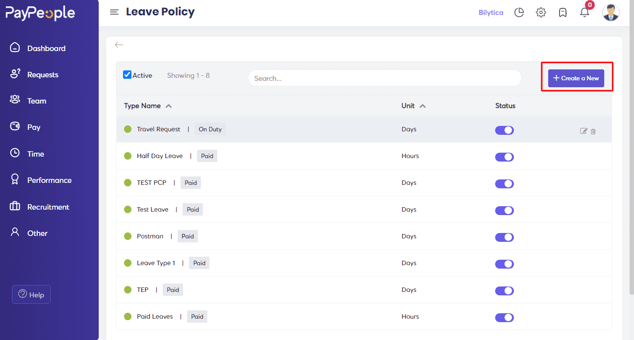Click the Create a New button
Image resolution: width=634 pixels, height=340 pixels.
[576, 78]
